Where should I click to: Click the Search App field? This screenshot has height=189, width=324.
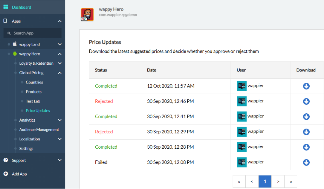32,33
